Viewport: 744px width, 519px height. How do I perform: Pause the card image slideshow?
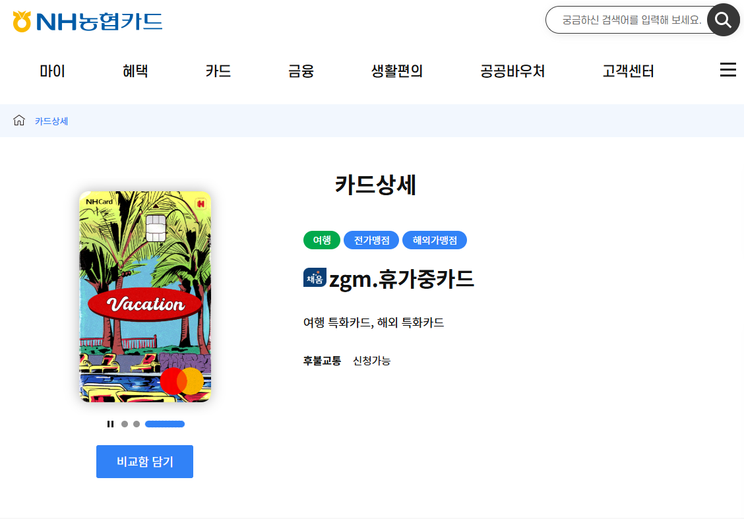[110, 424]
